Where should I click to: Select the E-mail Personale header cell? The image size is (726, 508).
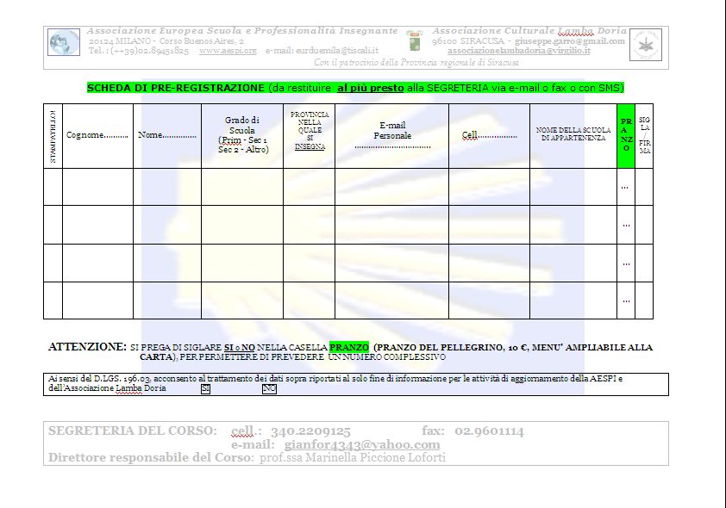(391, 135)
